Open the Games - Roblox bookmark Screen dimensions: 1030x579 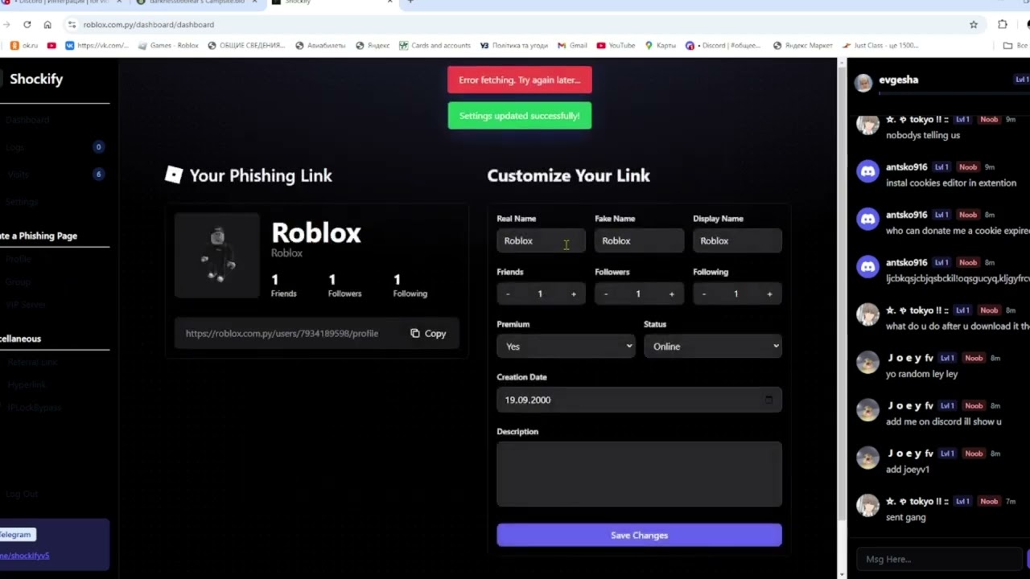tap(168, 46)
